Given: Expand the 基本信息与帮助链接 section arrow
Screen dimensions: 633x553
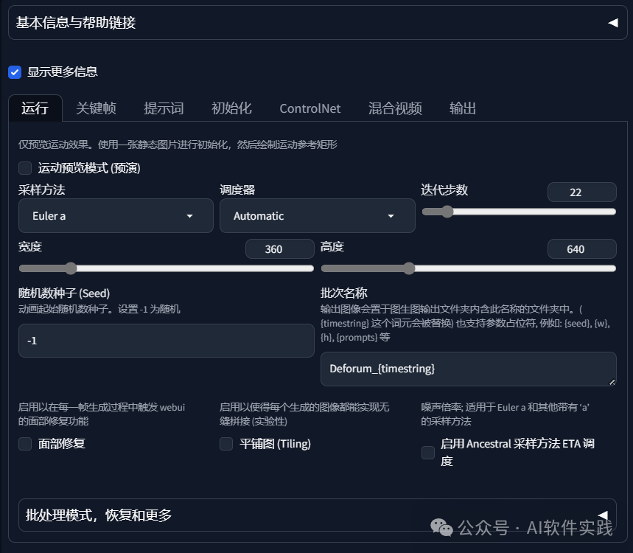Looking at the screenshot, I should pyautogui.click(x=613, y=23).
